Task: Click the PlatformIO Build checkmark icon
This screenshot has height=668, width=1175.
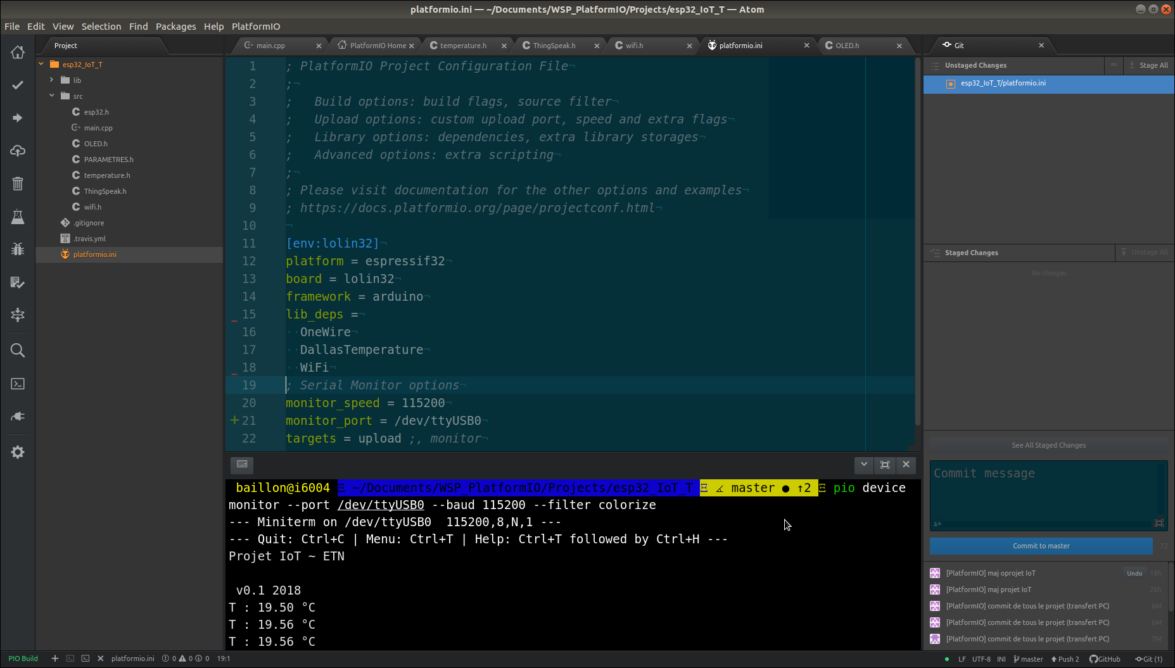Action: coord(18,85)
